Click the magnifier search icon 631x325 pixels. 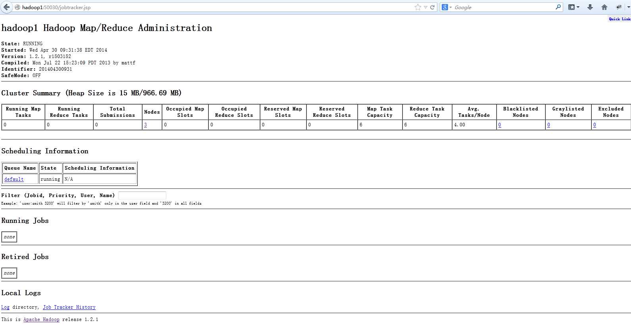(x=558, y=7)
